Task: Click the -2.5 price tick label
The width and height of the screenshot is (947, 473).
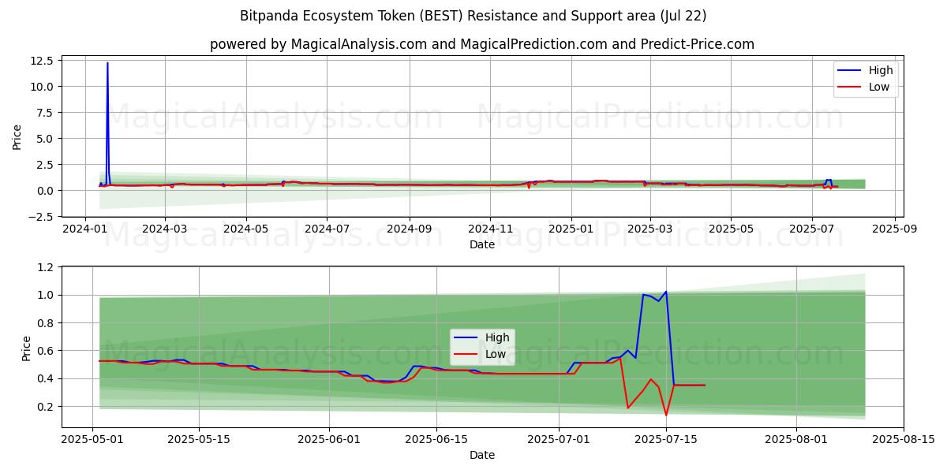Action: point(42,216)
